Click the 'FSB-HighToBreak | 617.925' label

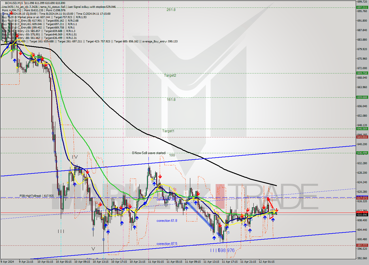[x=37, y=196]
